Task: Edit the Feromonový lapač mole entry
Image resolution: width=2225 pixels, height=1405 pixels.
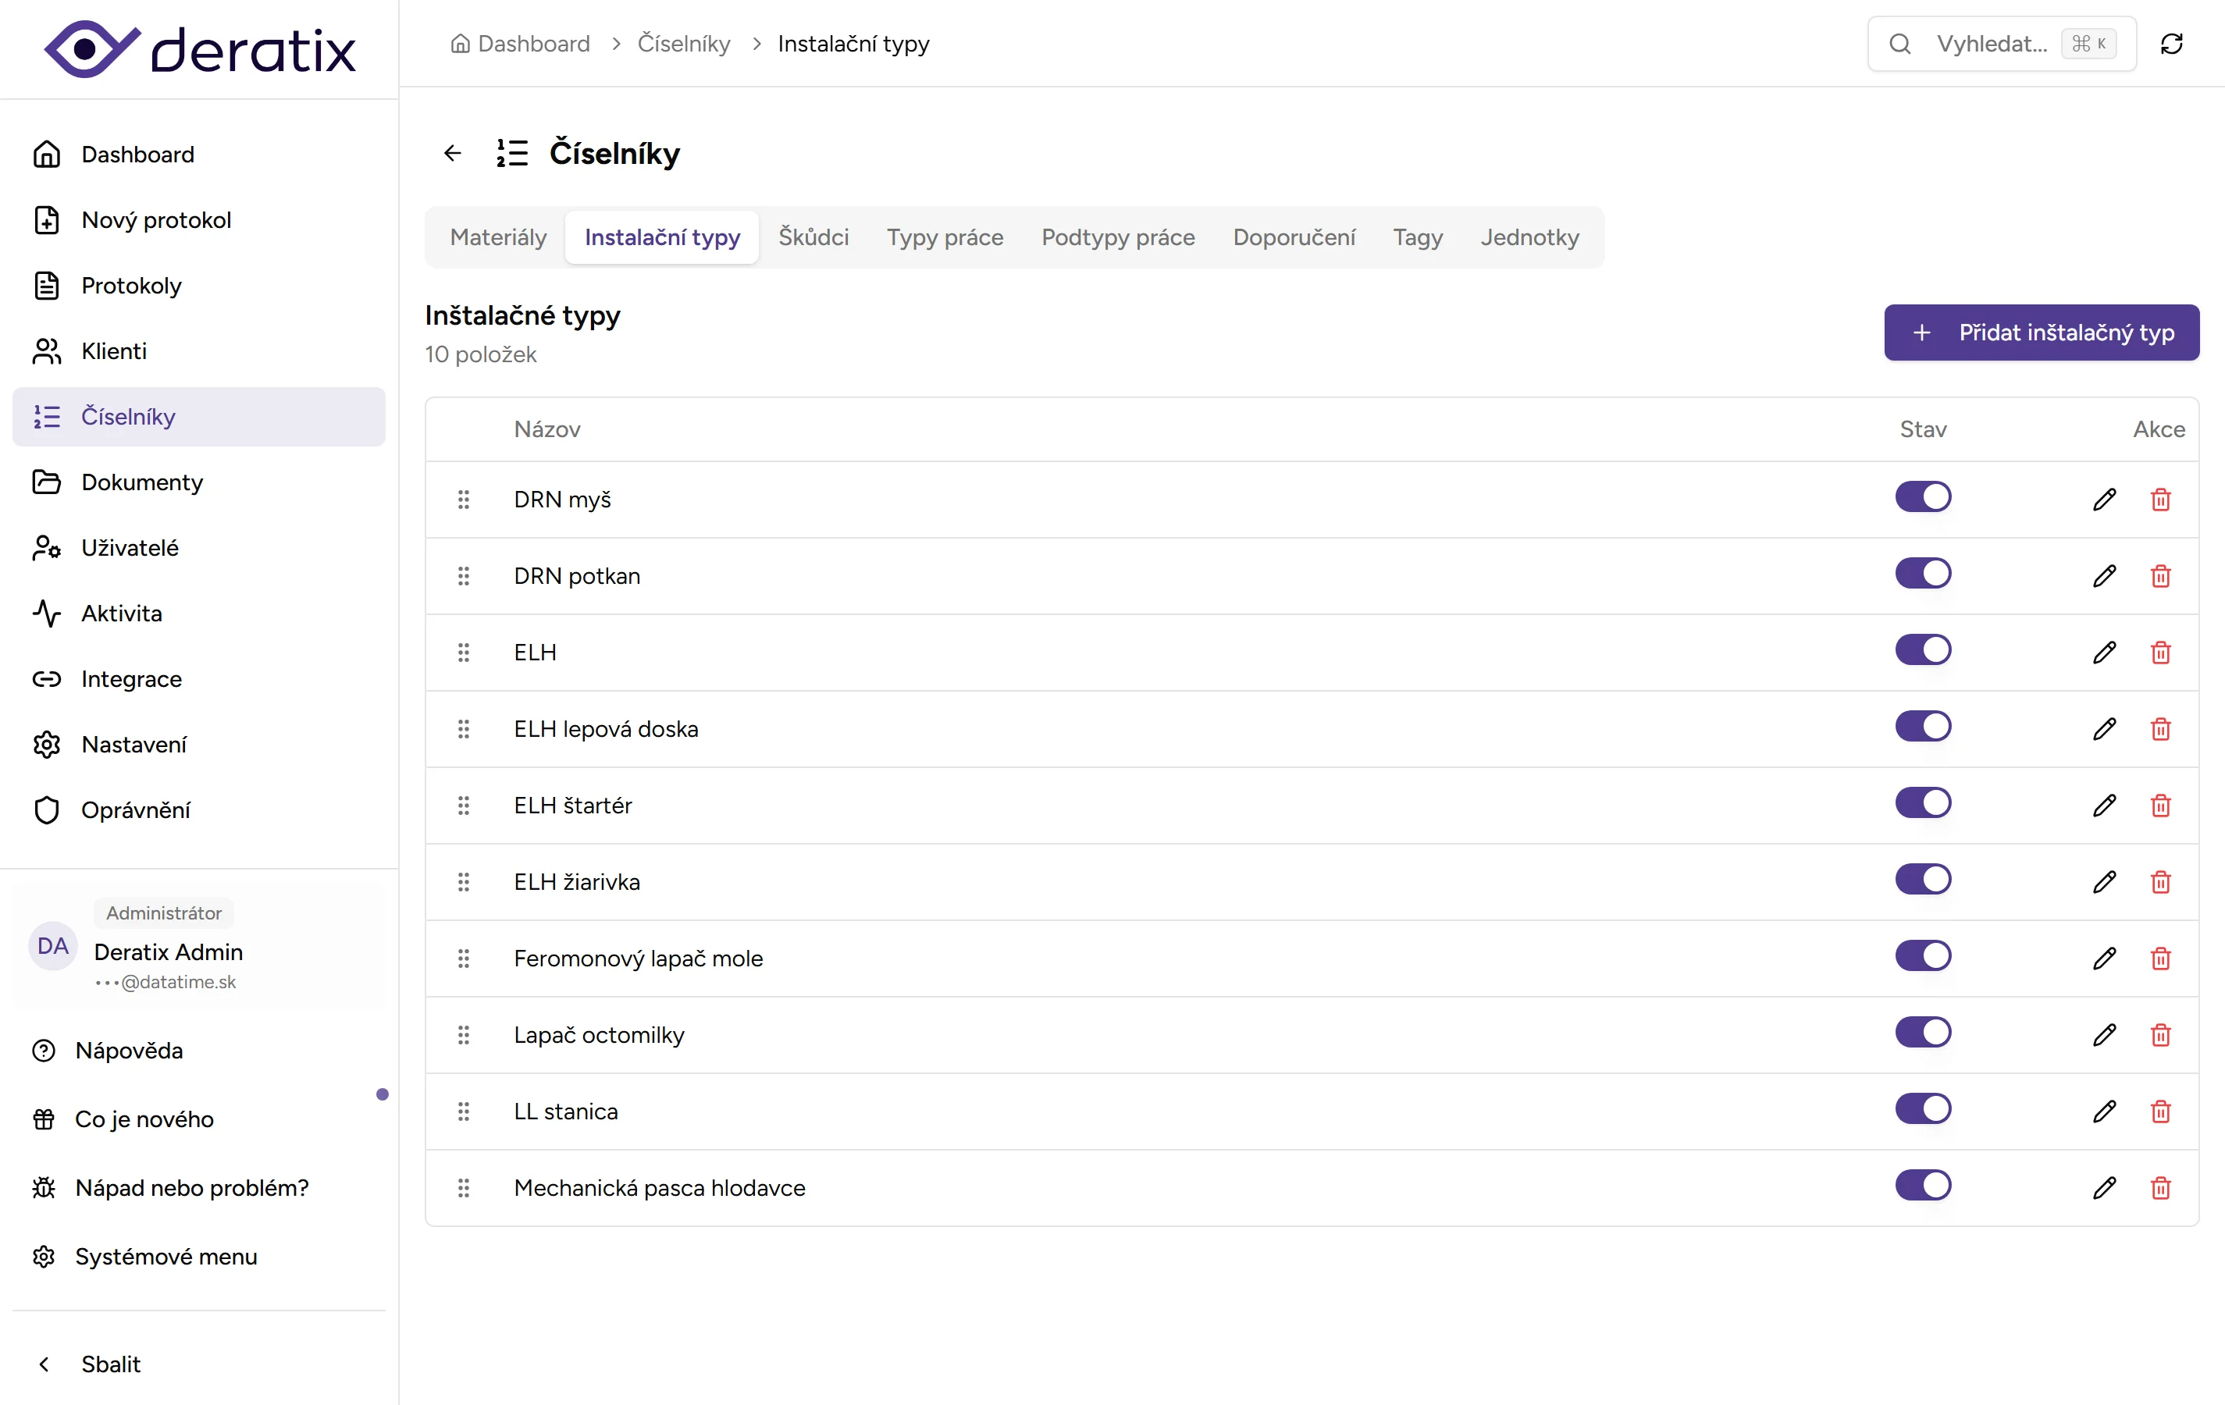Action: pyautogui.click(x=2104, y=959)
